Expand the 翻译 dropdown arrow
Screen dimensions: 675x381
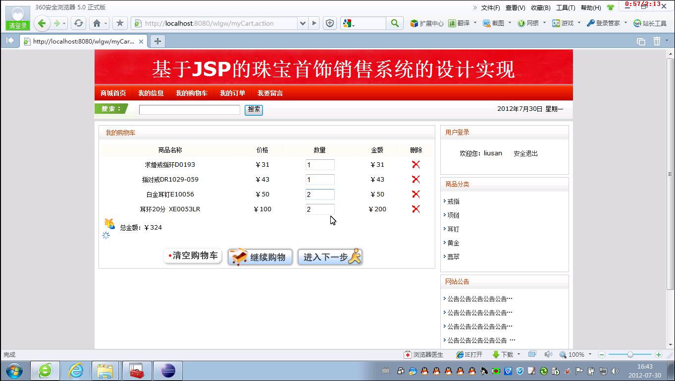(475, 23)
